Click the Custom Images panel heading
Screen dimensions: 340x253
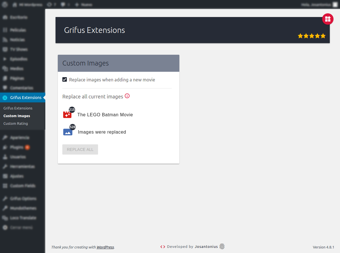tap(86, 63)
